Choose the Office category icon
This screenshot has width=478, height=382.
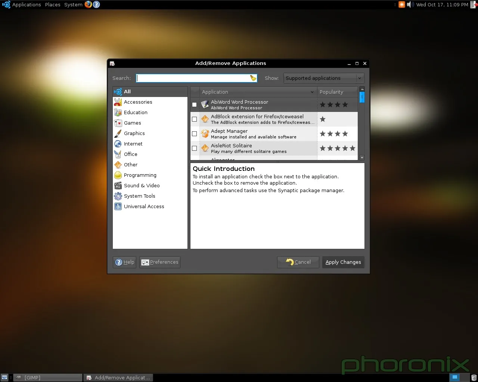click(118, 154)
